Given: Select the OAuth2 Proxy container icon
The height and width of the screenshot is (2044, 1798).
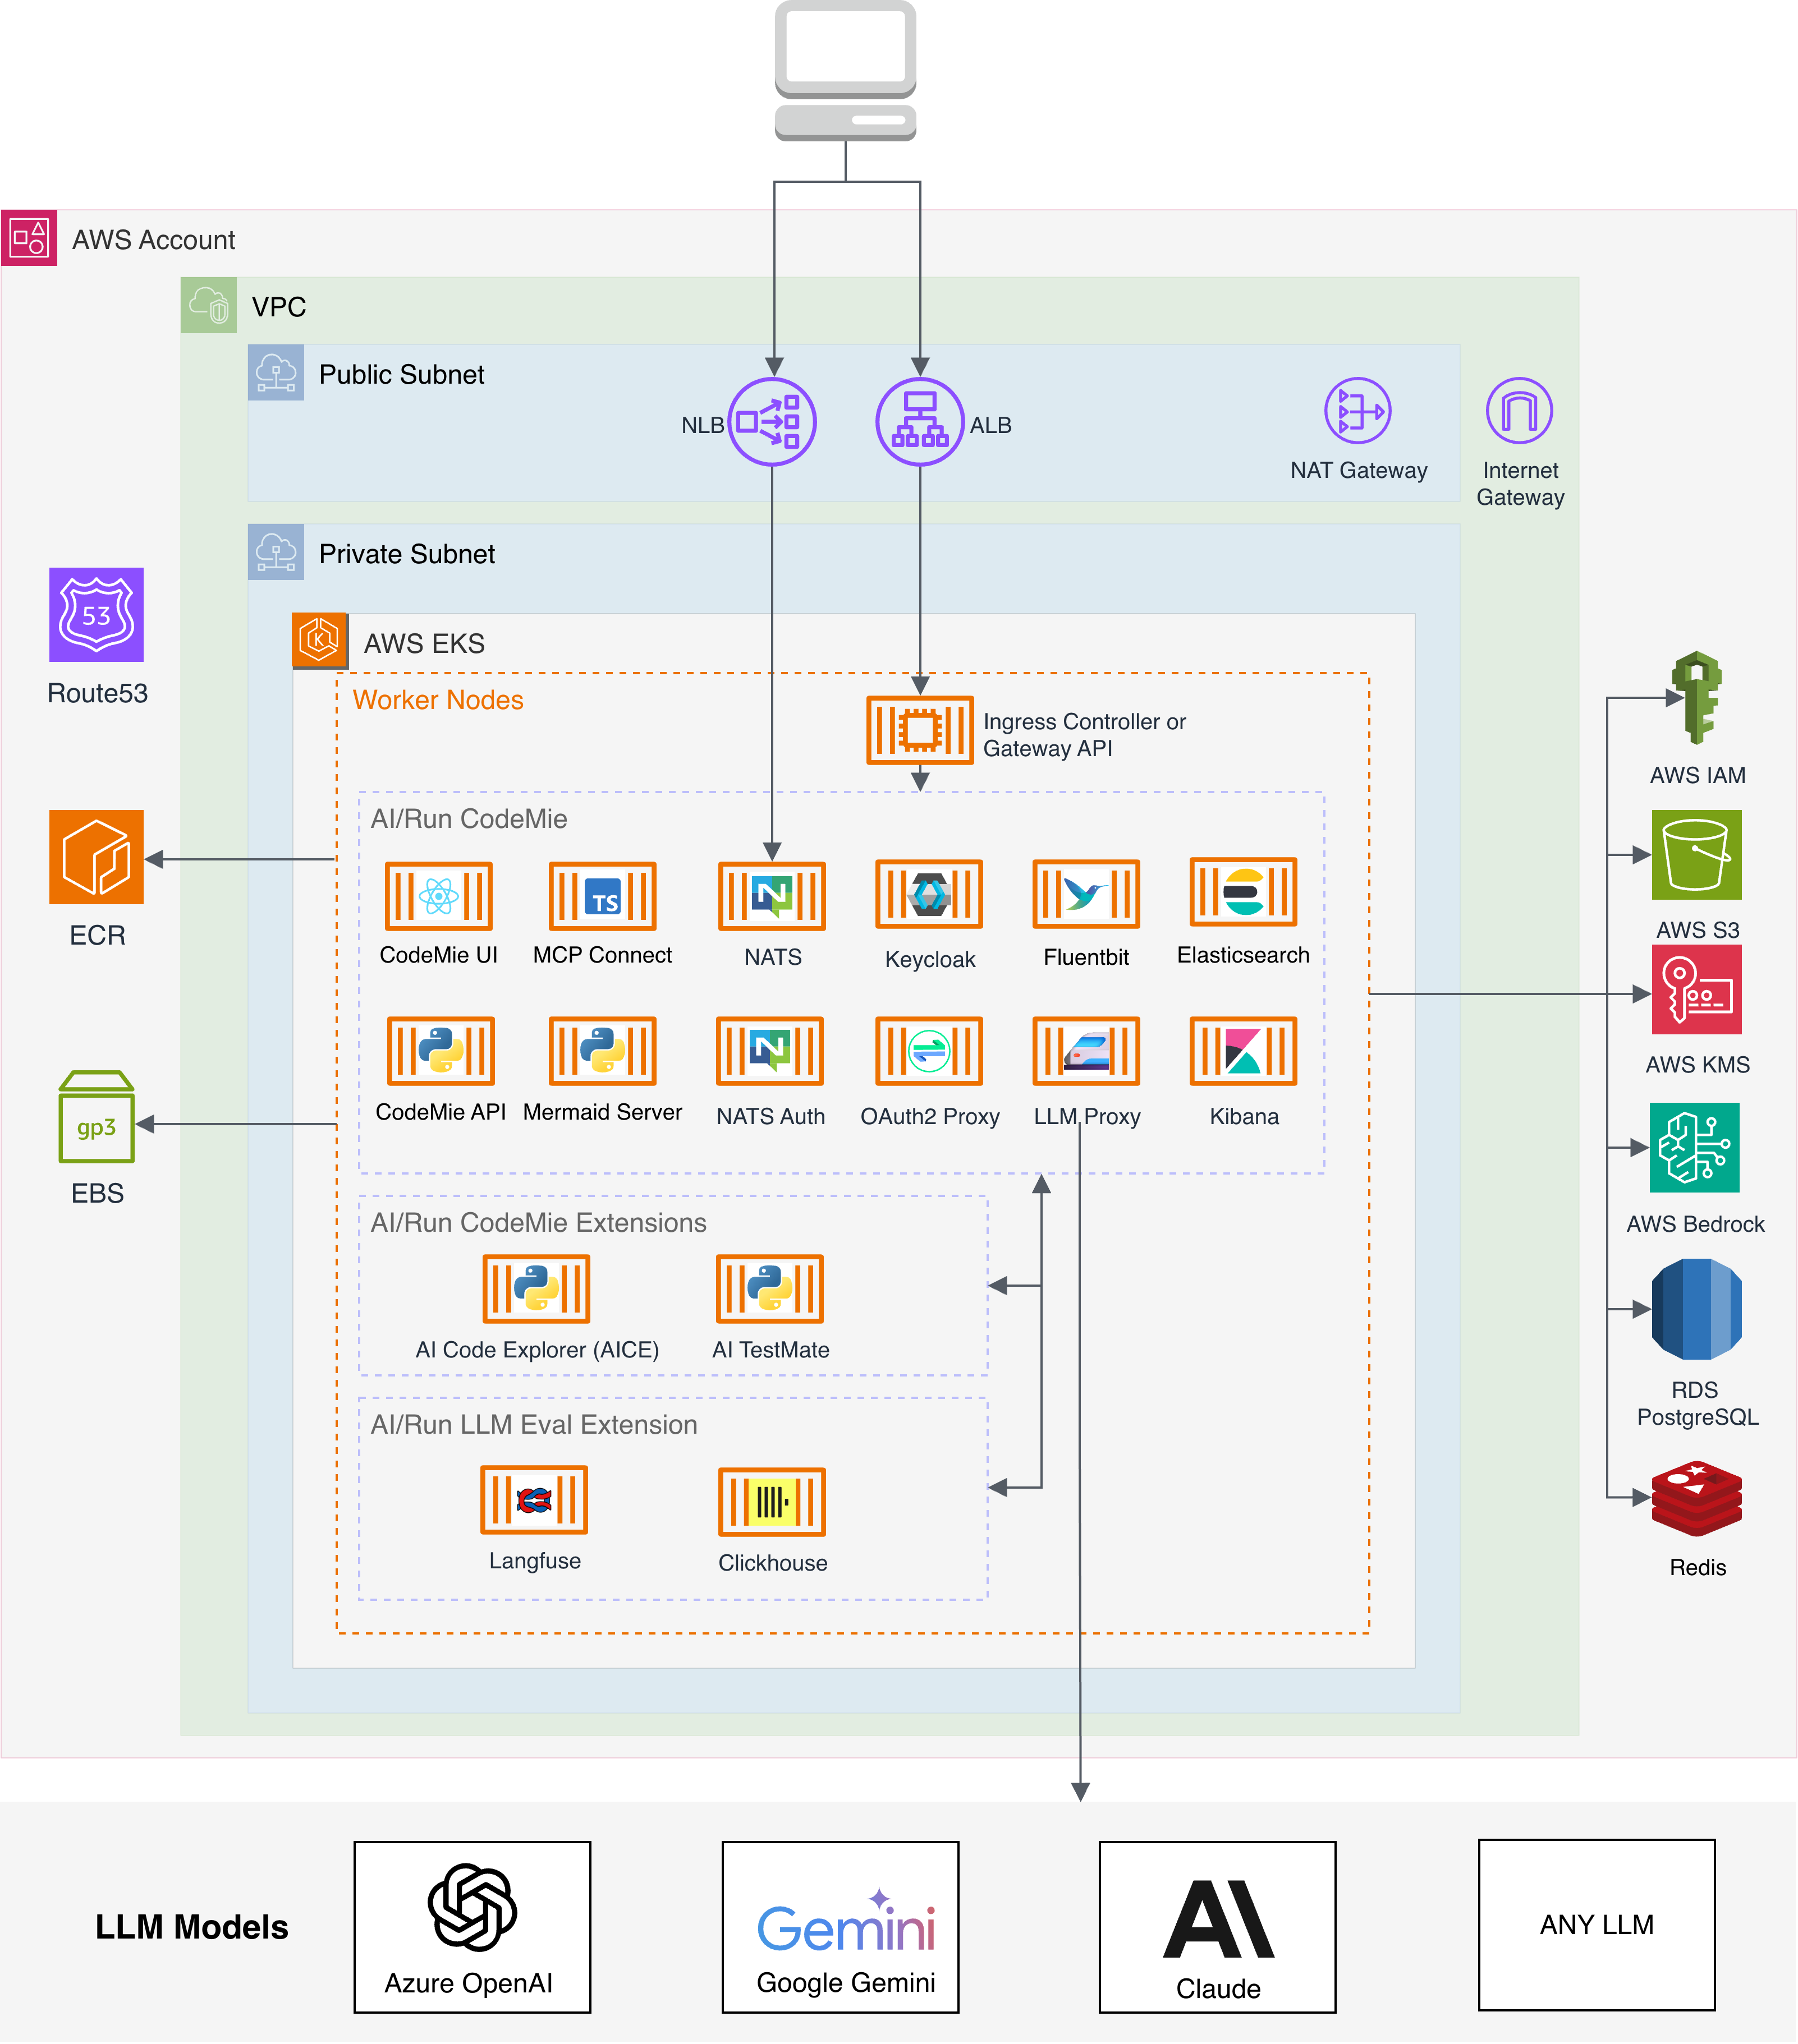Looking at the screenshot, I should (929, 1051).
